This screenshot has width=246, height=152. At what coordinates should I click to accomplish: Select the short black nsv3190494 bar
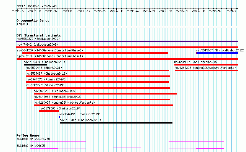35,65
